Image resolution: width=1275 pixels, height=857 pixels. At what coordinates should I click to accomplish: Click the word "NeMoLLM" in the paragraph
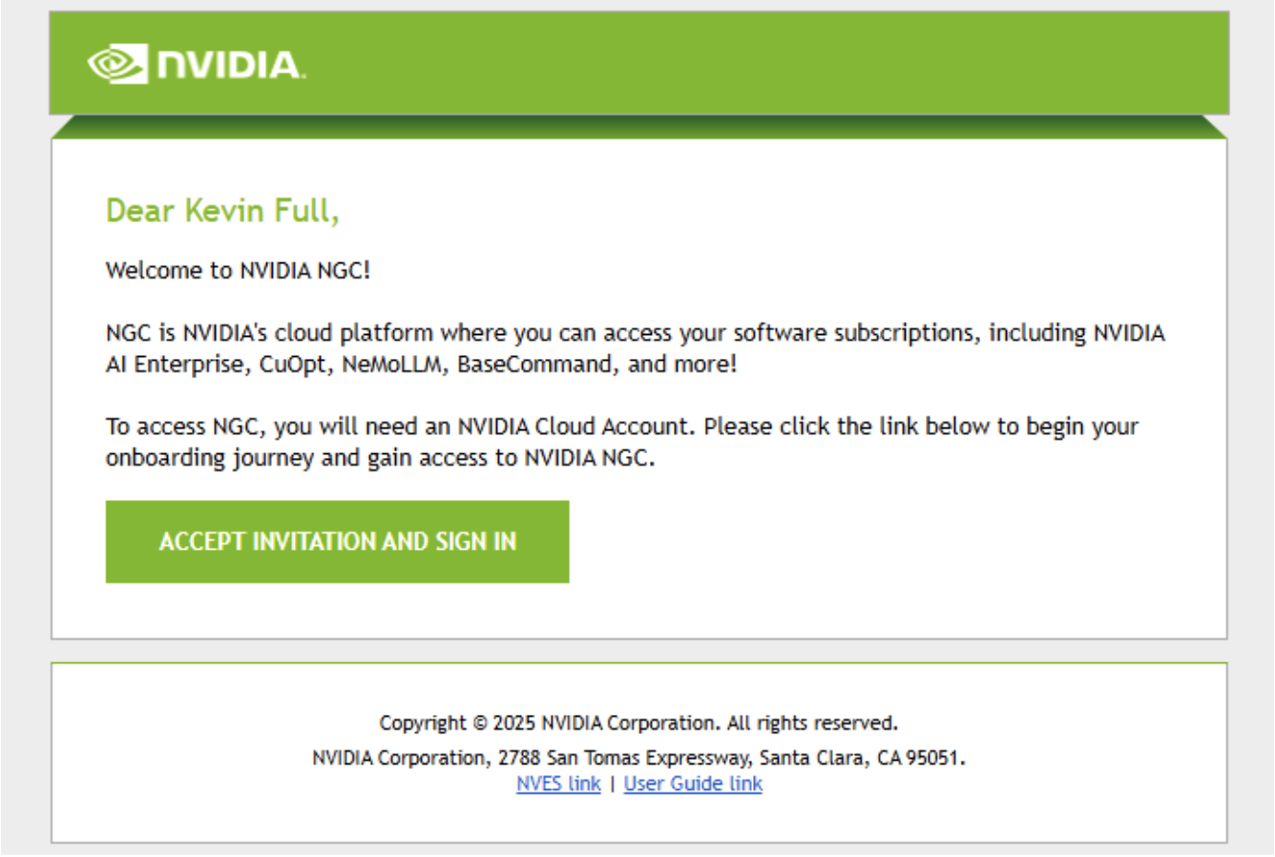pos(392,365)
